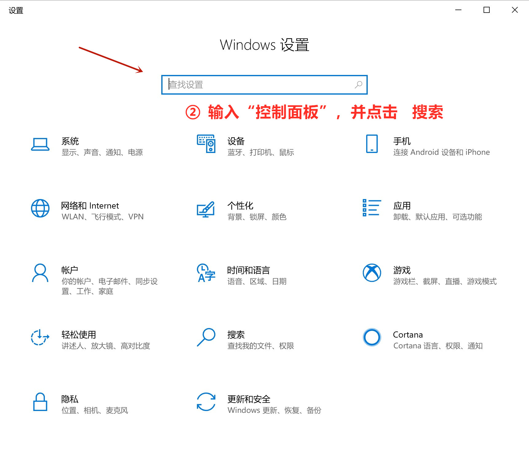Image resolution: width=529 pixels, height=454 pixels.
Task: Click description Cortana 语言、权限、通知
Action: coord(438,346)
